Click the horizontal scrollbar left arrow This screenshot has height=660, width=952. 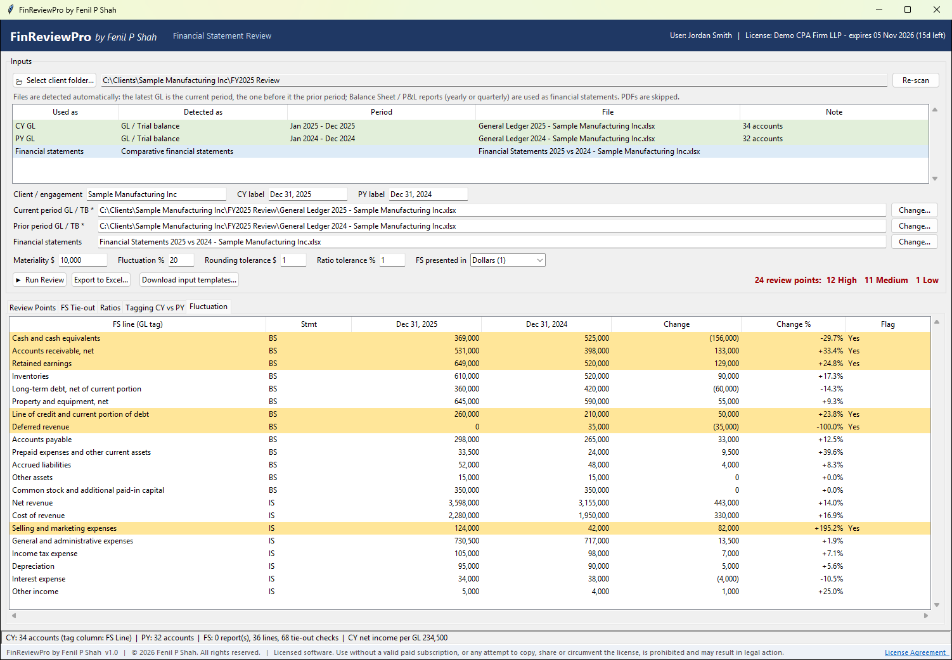click(14, 616)
